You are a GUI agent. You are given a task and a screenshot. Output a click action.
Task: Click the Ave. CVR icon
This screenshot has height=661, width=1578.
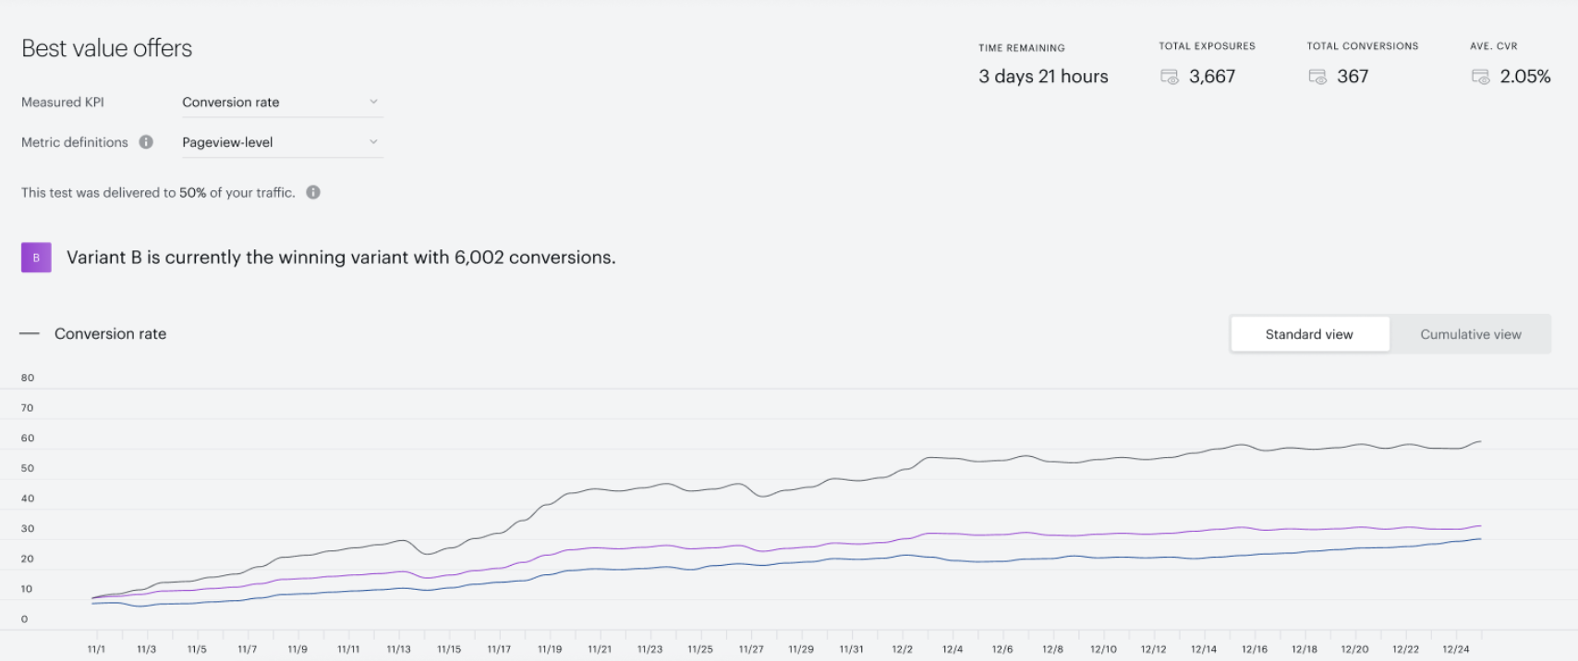[1481, 77]
